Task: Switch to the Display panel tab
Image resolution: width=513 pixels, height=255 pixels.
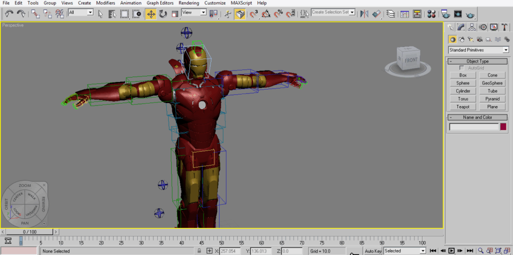Action: pyautogui.click(x=493, y=27)
